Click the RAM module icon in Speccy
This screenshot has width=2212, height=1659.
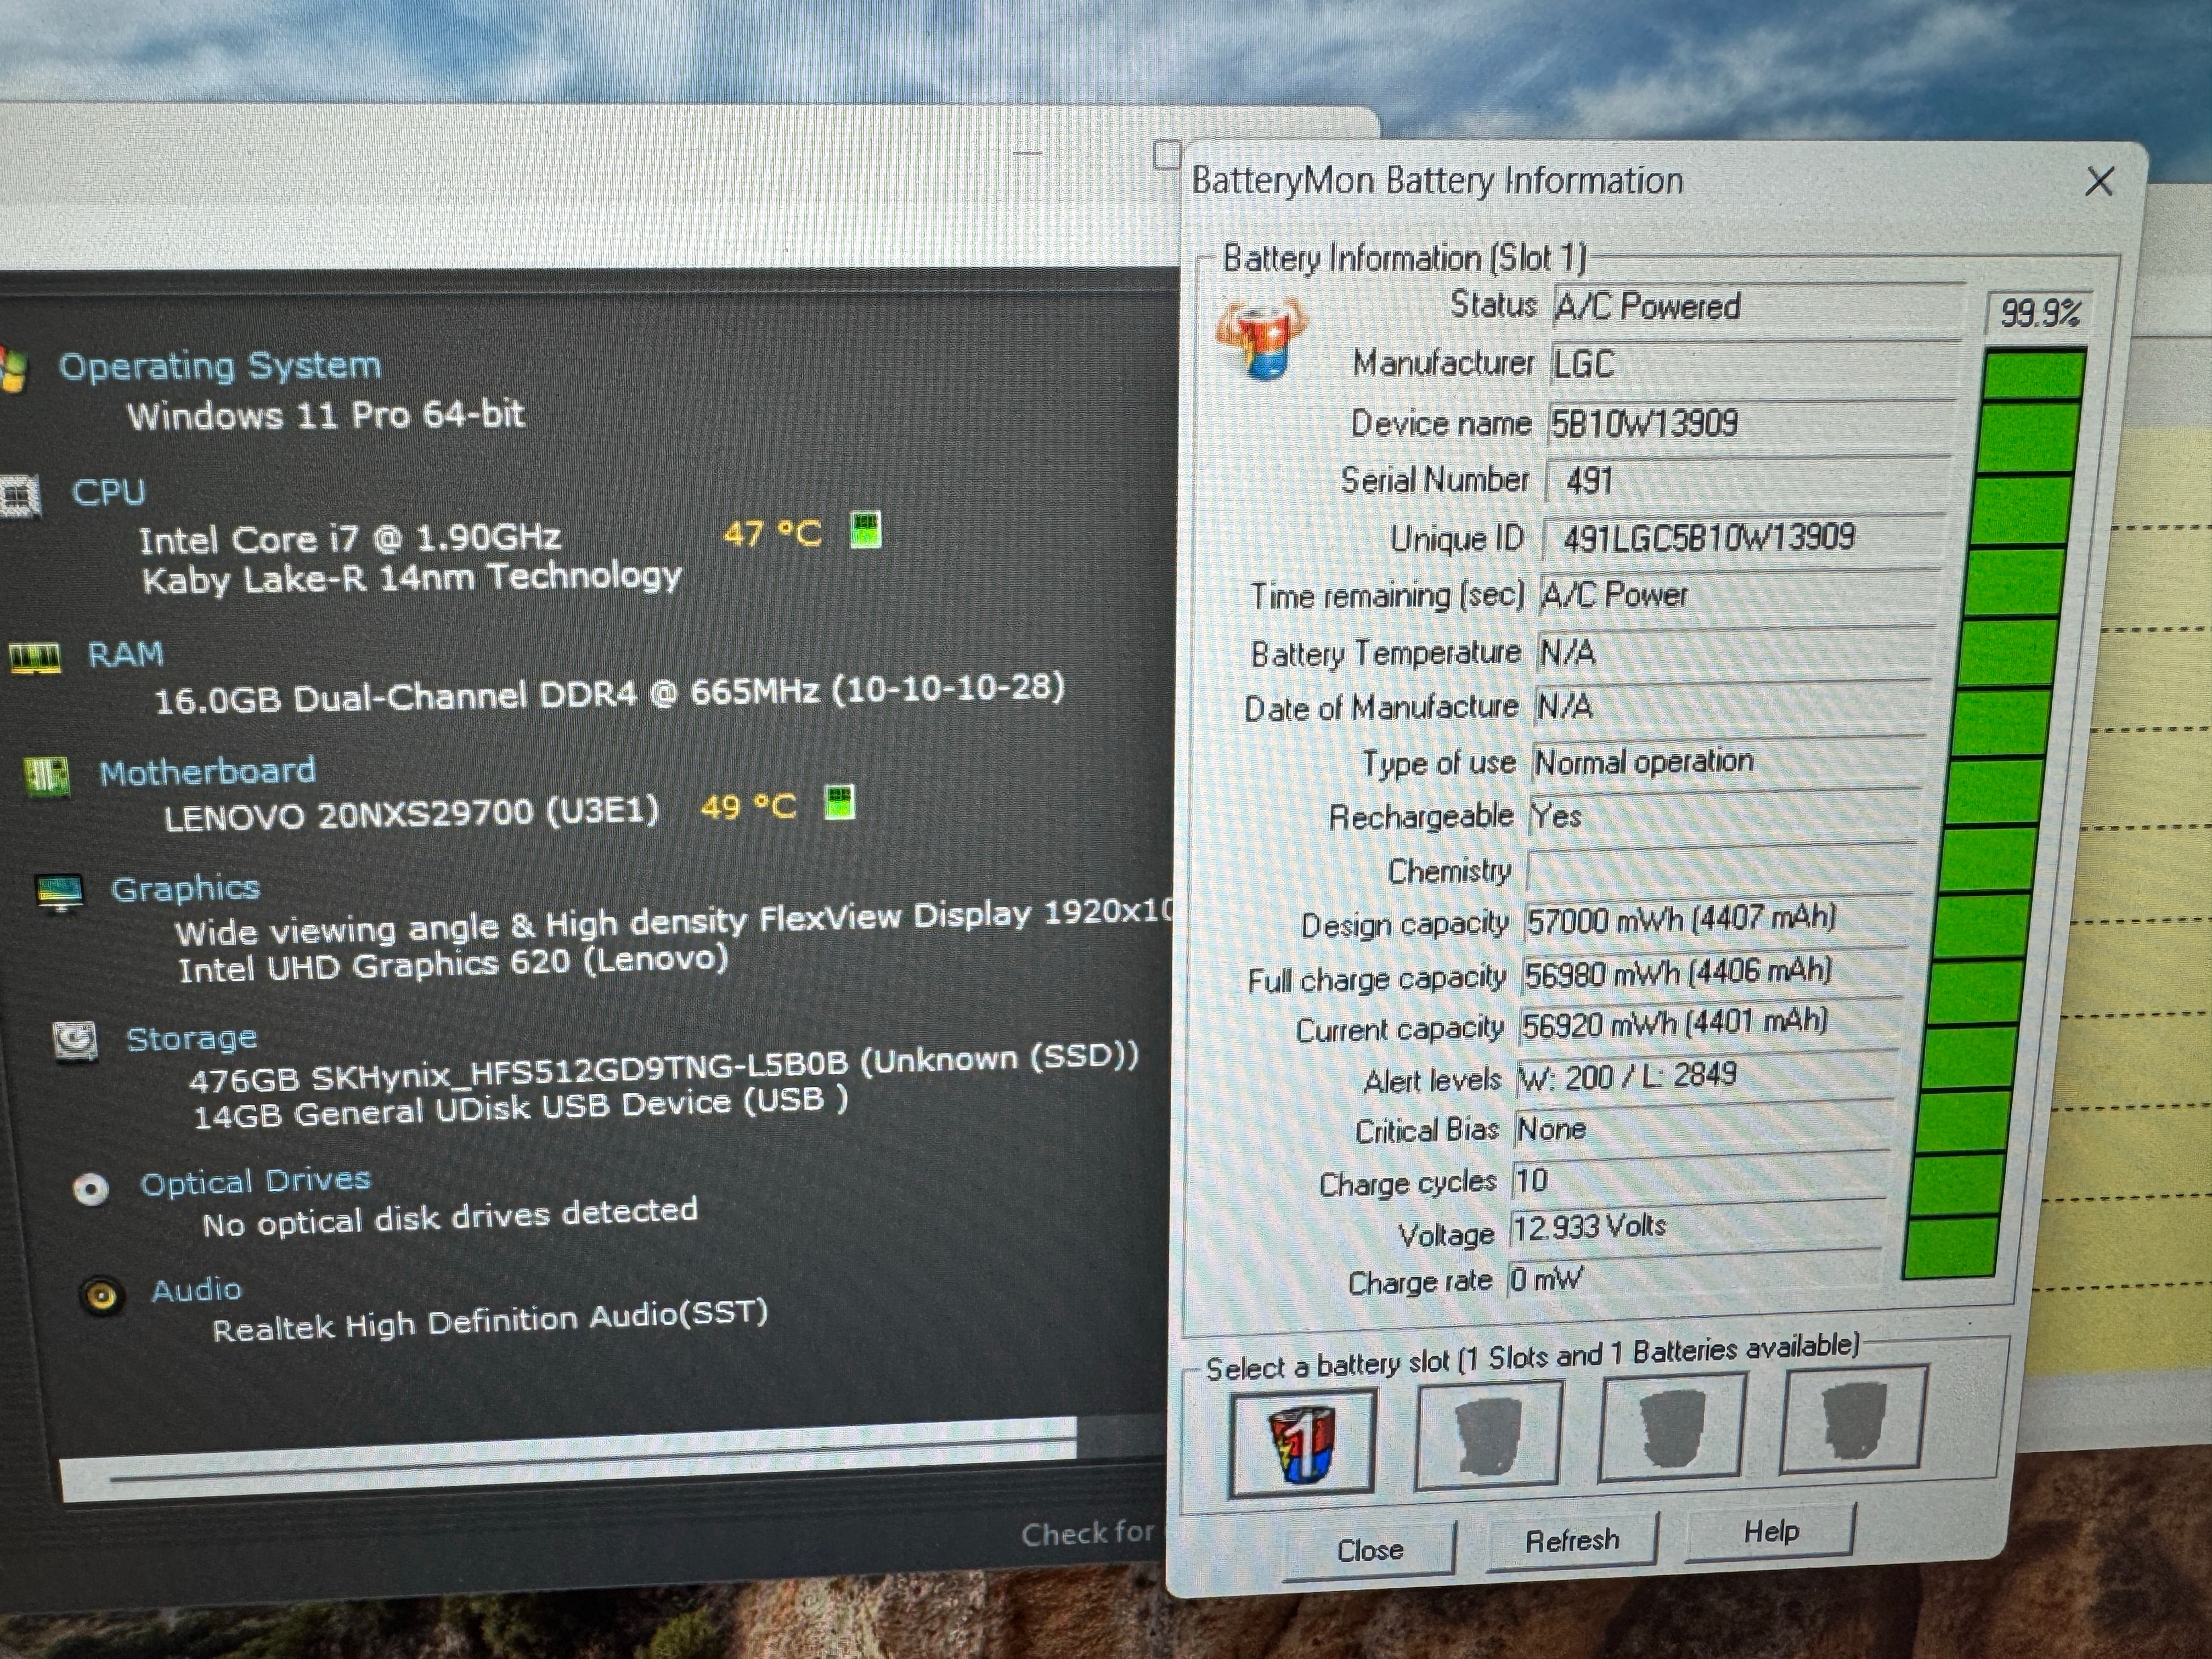(35, 657)
